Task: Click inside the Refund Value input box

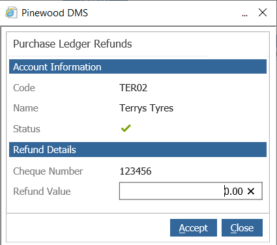Action: [x=191, y=191]
